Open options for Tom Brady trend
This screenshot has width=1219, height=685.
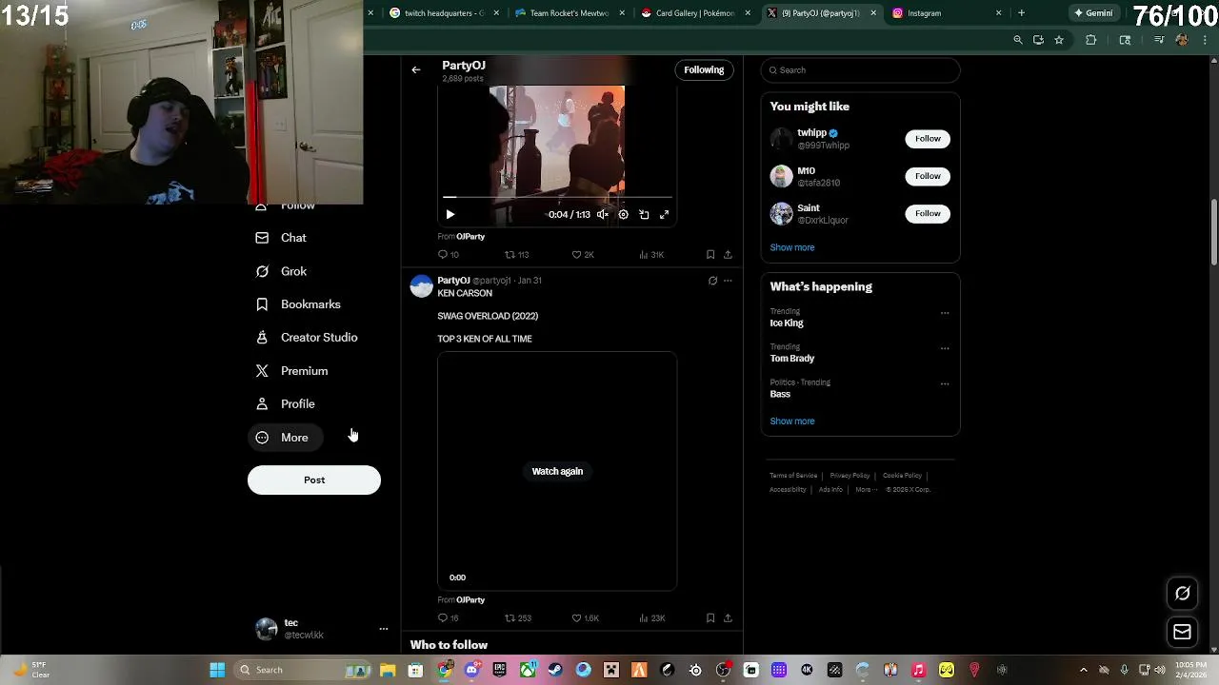pyautogui.click(x=945, y=348)
